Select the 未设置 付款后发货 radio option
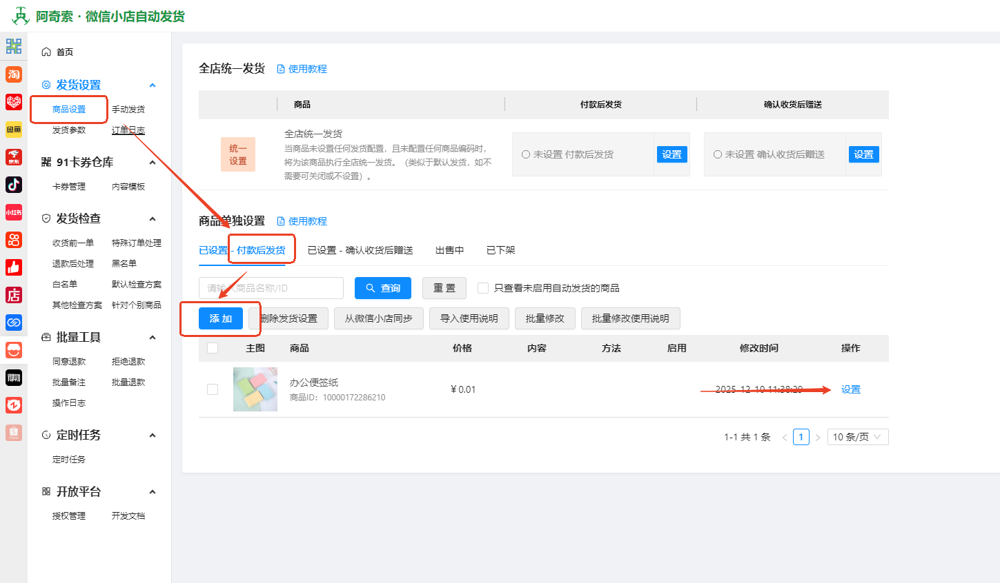 (526, 154)
